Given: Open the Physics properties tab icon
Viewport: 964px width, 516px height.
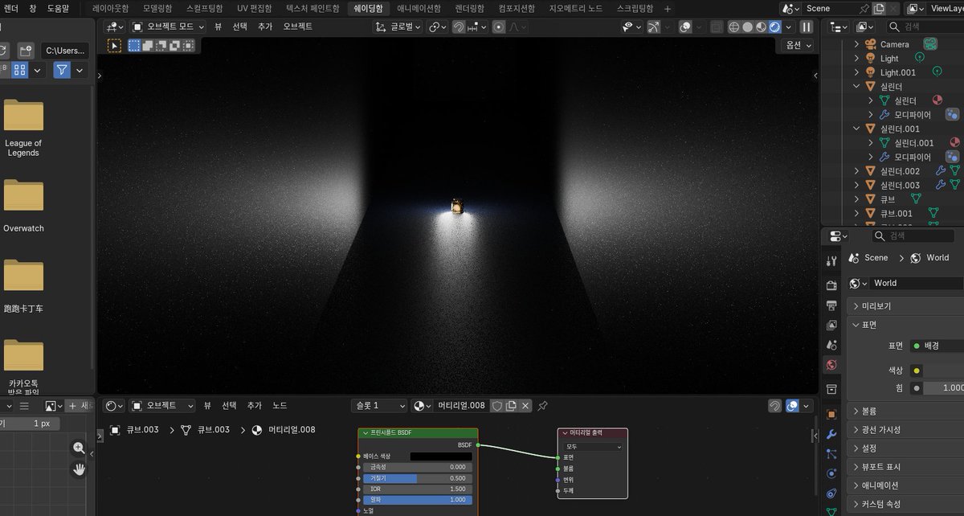Looking at the screenshot, I should click(831, 473).
